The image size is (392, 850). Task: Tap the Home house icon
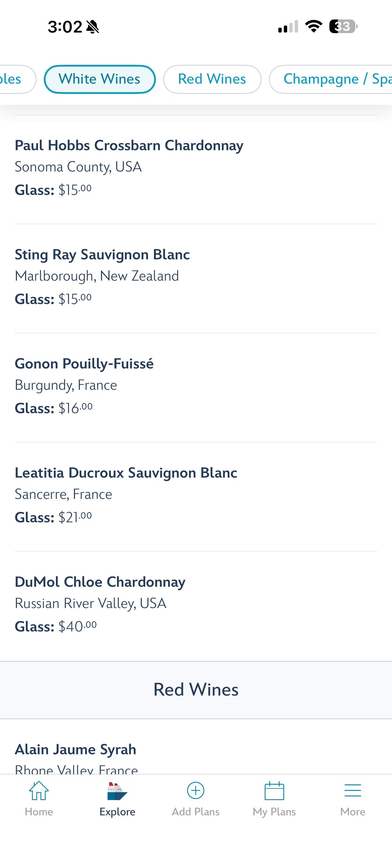click(x=39, y=791)
